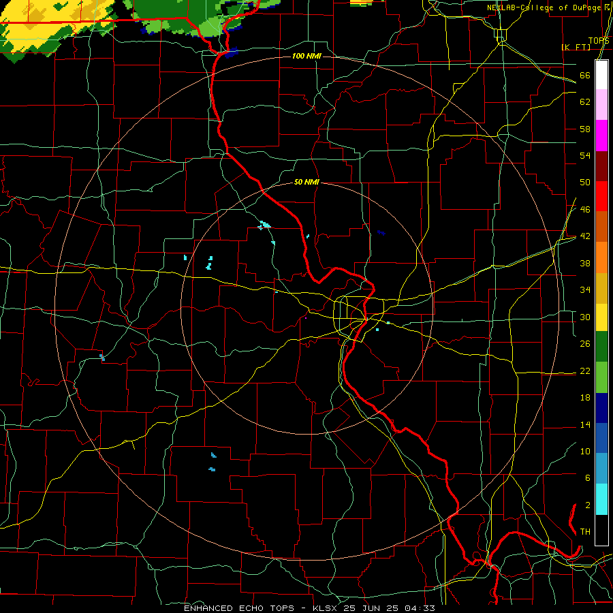Select legend value "54"
Viewport: 613px width, 613px height.
pos(585,155)
